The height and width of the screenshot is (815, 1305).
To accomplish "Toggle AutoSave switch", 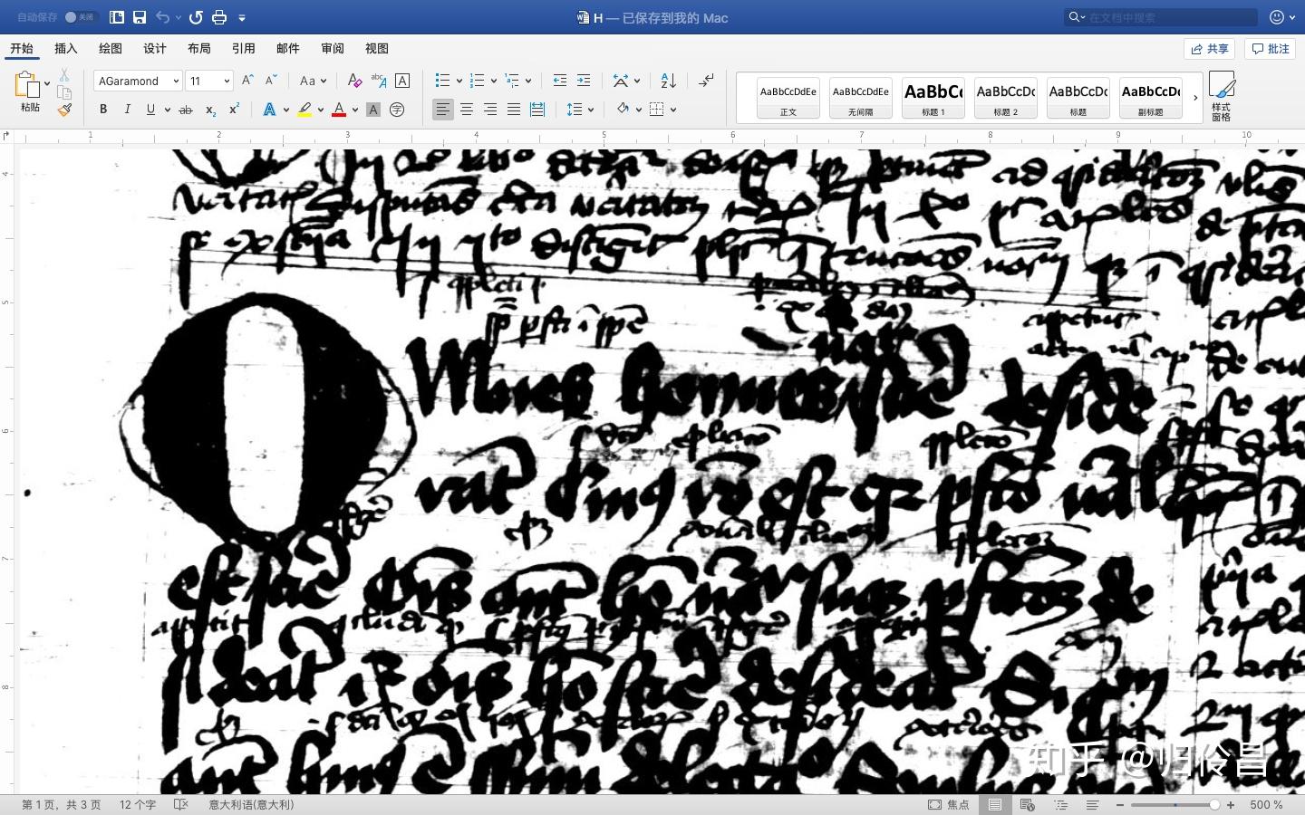I will (80, 17).
